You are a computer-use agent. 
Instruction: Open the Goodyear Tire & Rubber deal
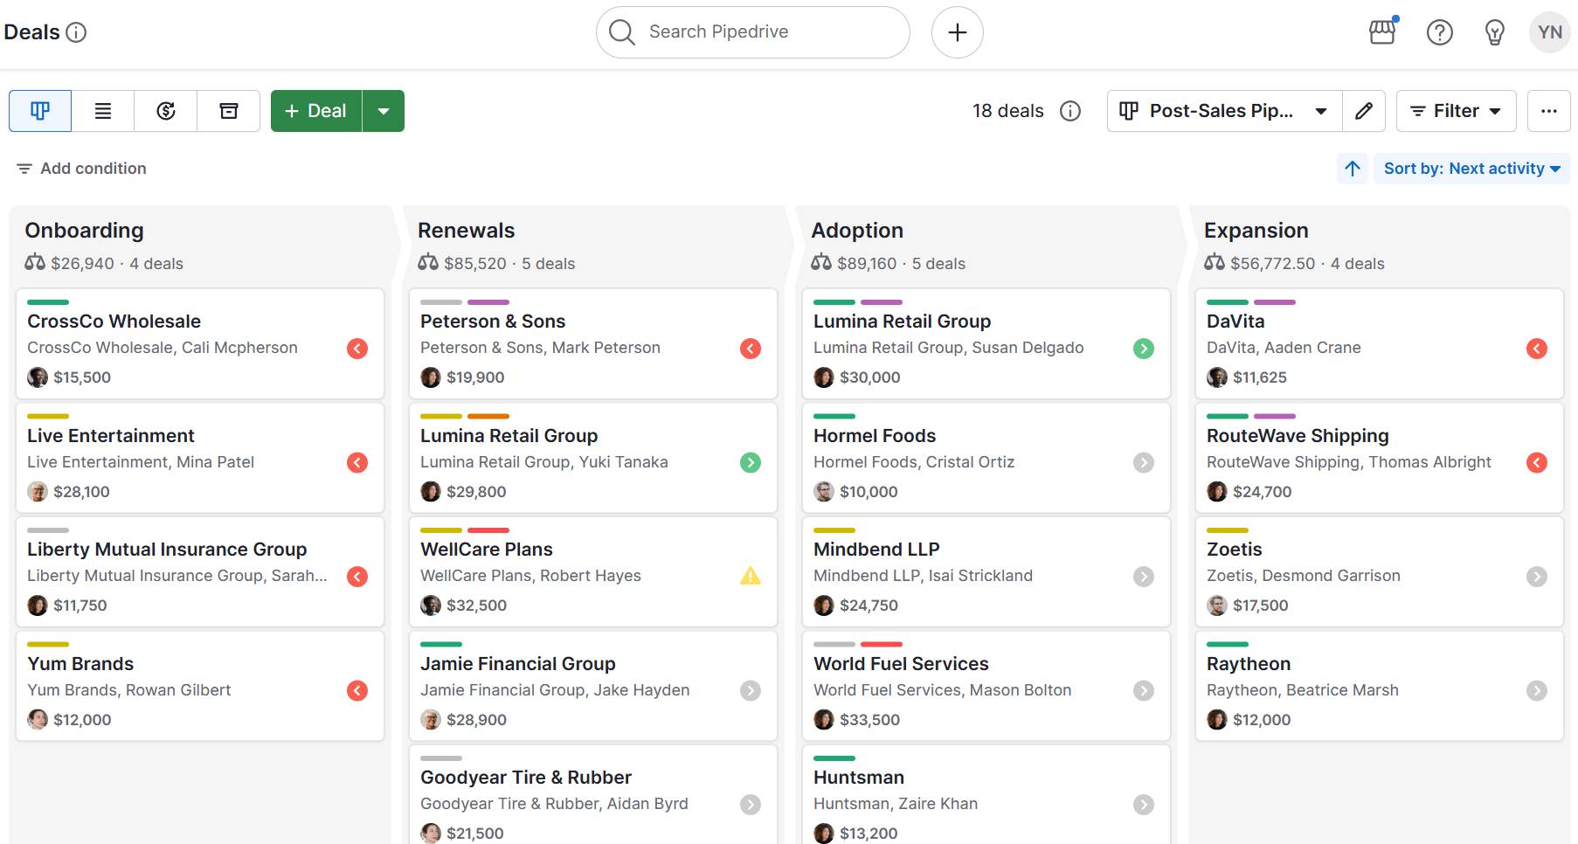(x=526, y=778)
